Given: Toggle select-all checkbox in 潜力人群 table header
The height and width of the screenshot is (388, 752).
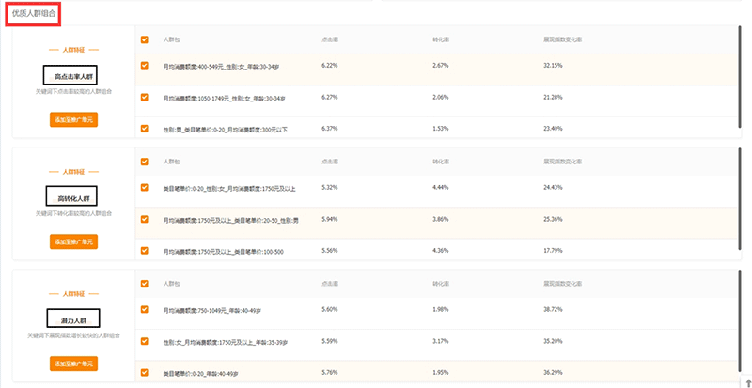Looking at the screenshot, I should [x=144, y=284].
